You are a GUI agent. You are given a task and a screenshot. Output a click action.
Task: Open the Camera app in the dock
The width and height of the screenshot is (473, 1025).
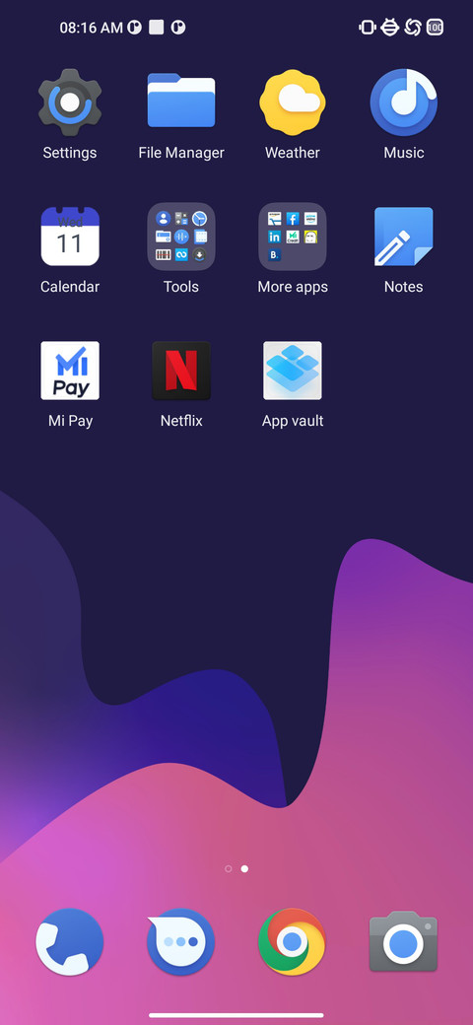403,942
